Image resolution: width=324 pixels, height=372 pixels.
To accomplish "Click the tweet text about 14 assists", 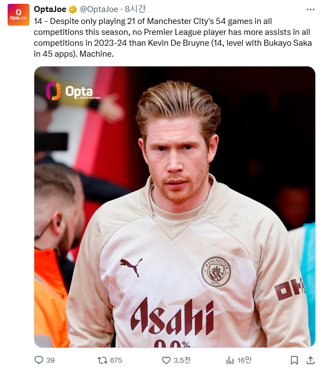I will [x=173, y=38].
